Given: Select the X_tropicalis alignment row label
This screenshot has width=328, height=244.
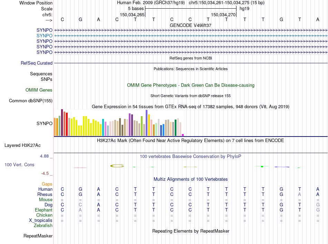Looking at the screenshot, I should point(41,220).
